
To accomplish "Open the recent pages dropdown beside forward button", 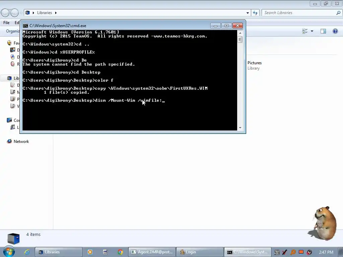I will click(x=21, y=13).
